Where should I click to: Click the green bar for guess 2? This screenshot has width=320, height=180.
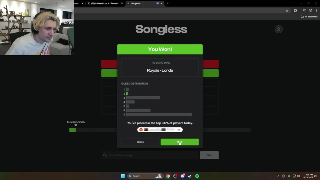point(127,94)
